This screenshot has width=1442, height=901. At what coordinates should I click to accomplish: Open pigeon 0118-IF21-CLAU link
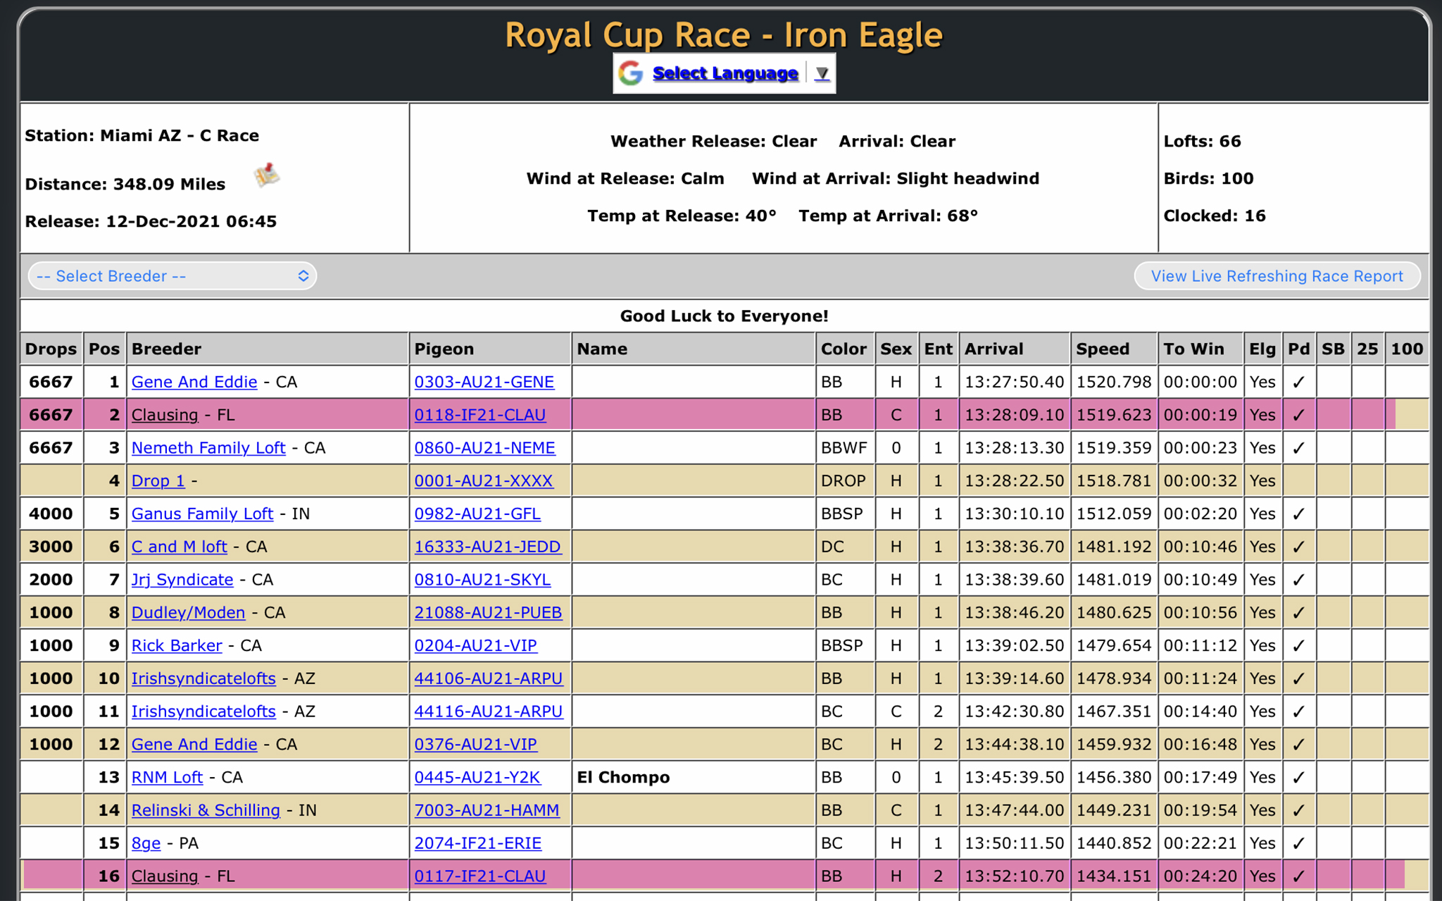[479, 415]
